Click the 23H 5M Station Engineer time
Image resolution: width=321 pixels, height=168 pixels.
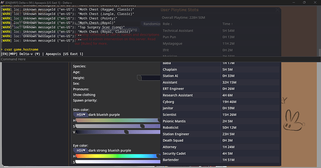click(x=228, y=134)
